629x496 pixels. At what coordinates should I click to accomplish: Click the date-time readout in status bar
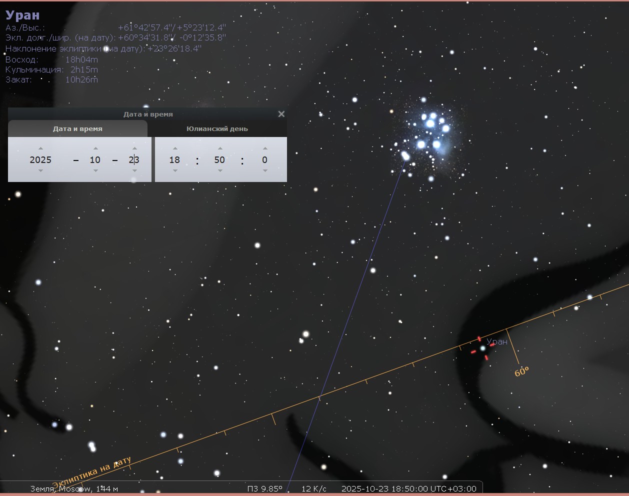(x=408, y=488)
